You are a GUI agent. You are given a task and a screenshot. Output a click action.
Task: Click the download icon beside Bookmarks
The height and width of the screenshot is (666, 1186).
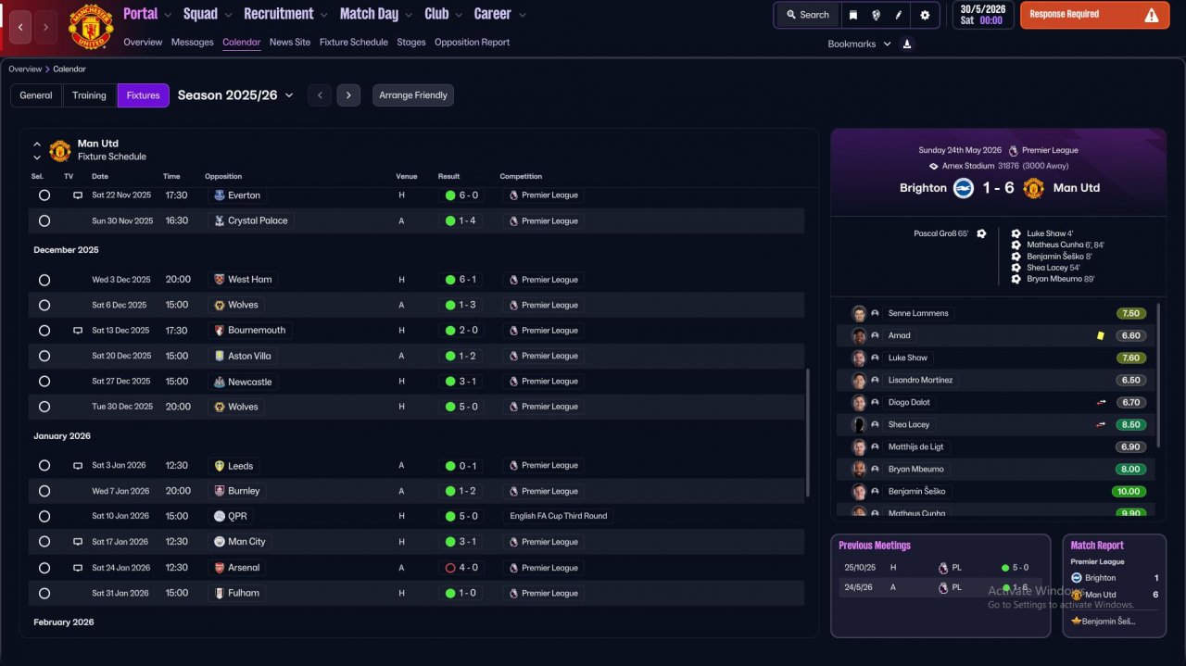click(907, 44)
